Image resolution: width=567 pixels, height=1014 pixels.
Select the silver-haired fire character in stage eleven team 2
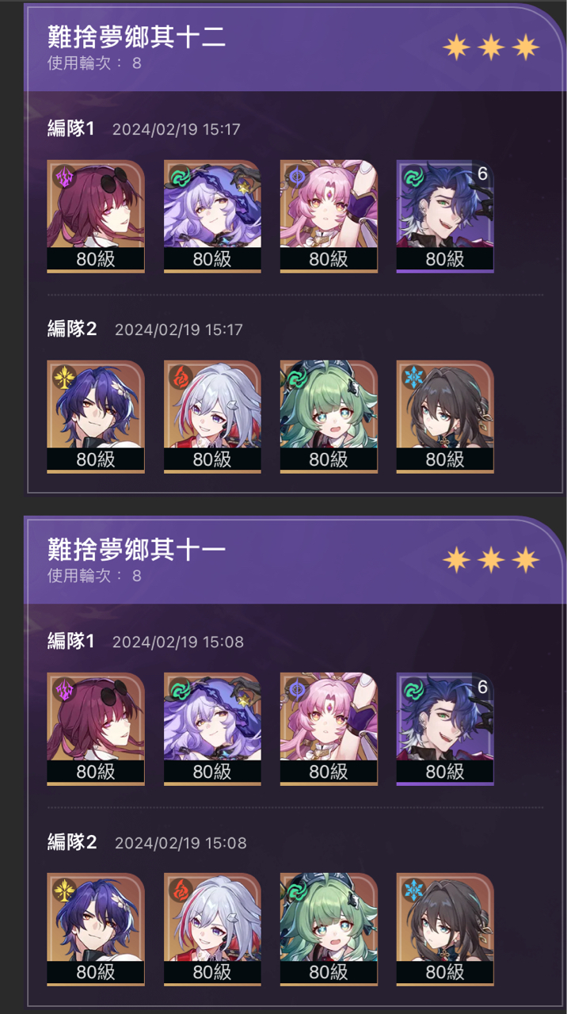(x=212, y=929)
